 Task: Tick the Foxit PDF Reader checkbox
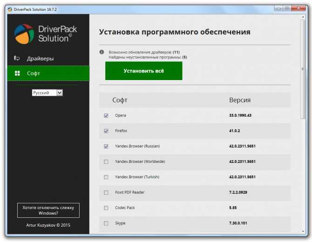coord(106,193)
